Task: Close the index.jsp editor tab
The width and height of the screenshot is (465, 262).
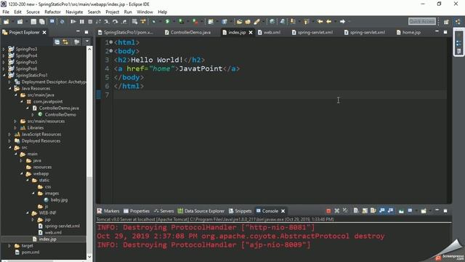Action: 251,32
